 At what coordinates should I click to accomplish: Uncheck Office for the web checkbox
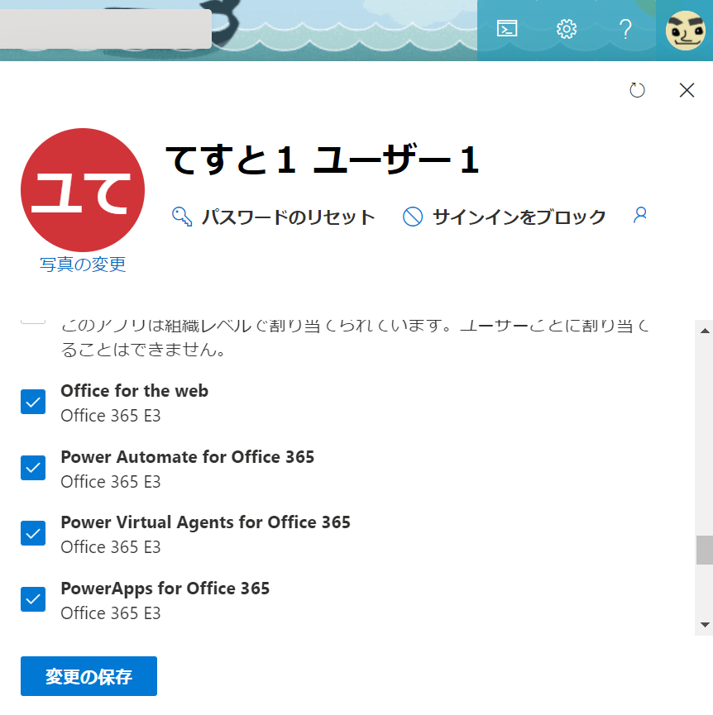pyautogui.click(x=33, y=402)
